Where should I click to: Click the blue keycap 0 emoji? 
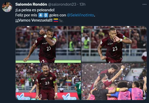coord(46,15)
